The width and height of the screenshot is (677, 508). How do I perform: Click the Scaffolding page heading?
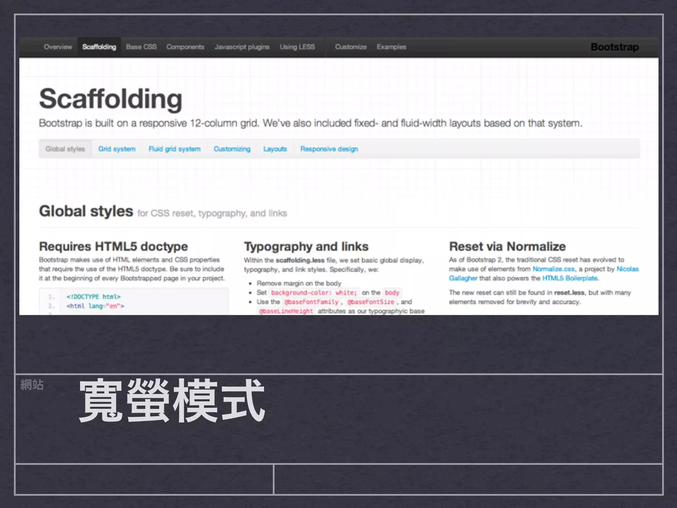pyautogui.click(x=111, y=99)
